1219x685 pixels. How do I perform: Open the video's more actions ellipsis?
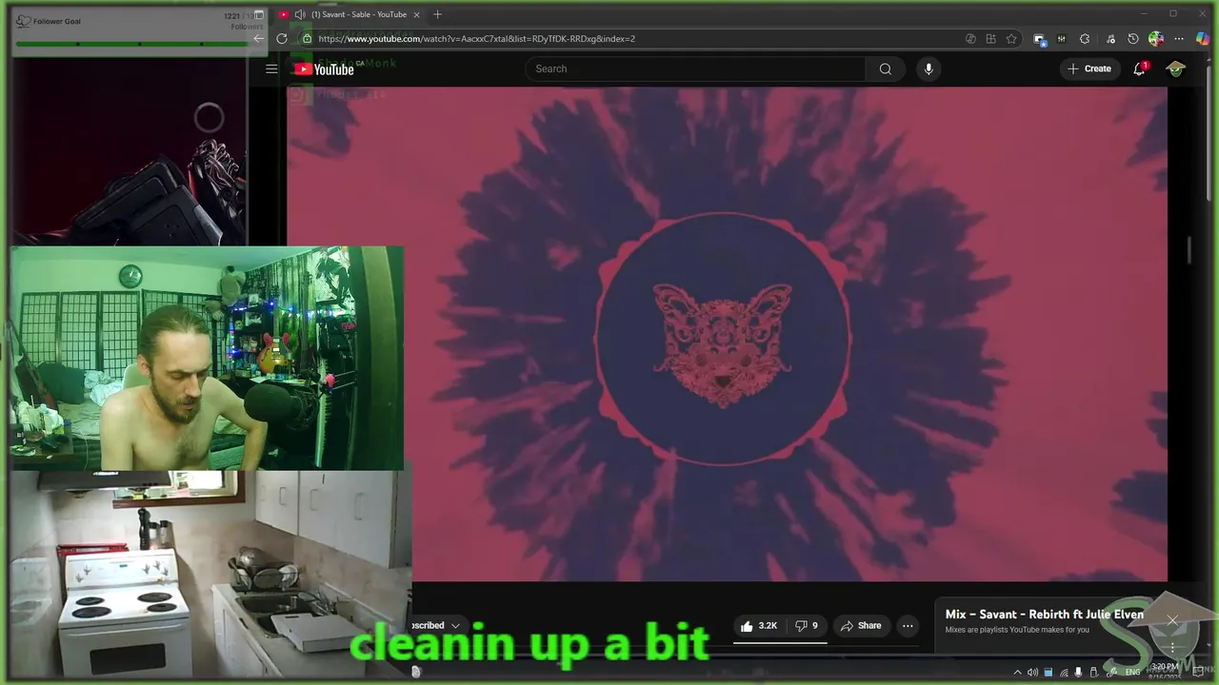(x=908, y=626)
